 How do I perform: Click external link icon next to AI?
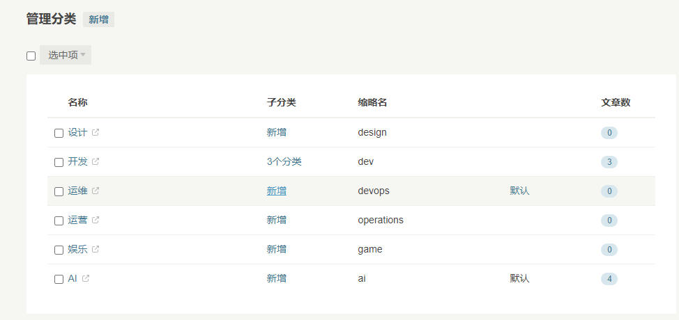[x=86, y=278]
